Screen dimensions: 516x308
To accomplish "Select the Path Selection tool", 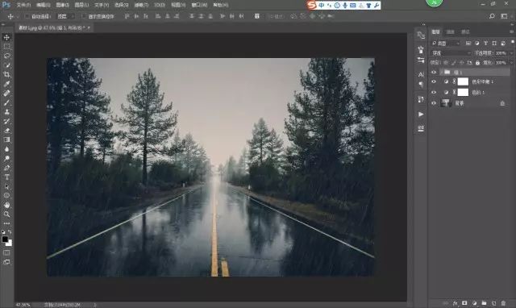I will 6,186.
